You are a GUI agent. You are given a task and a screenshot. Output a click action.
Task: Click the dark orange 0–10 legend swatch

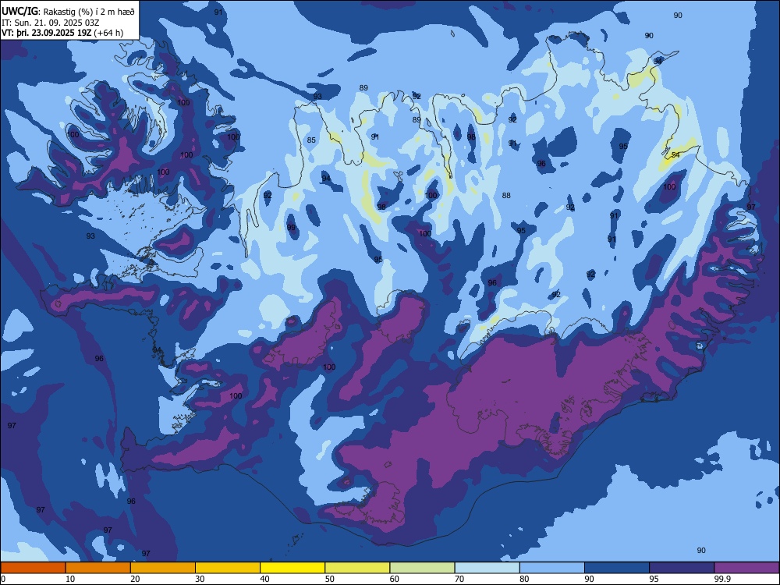pyautogui.click(x=34, y=568)
